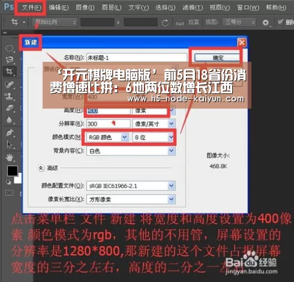
Task: Open the 8 位 bit depth dropdown
Action: tap(153, 137)
